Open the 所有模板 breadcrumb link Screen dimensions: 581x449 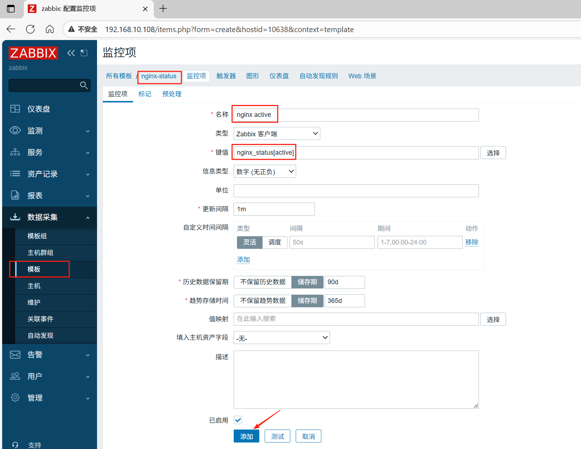coord(119,76)
